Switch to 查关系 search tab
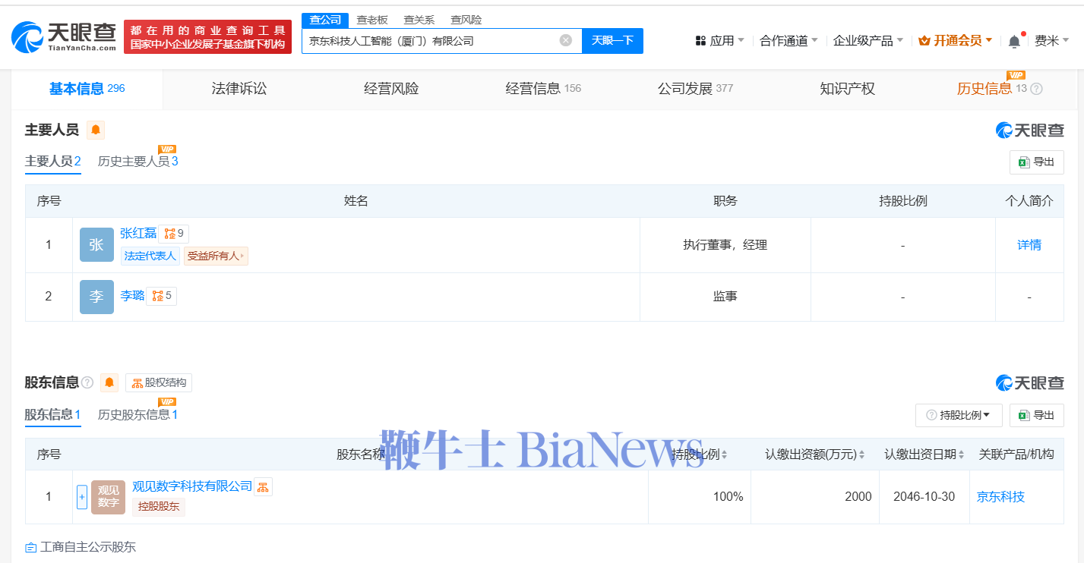Screen dimensions: 1084x563 click(x=419, y=20)
